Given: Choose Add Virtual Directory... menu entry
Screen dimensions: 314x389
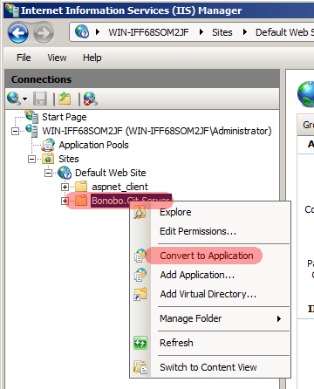Looking at the screenshot, I should [210, 294].
